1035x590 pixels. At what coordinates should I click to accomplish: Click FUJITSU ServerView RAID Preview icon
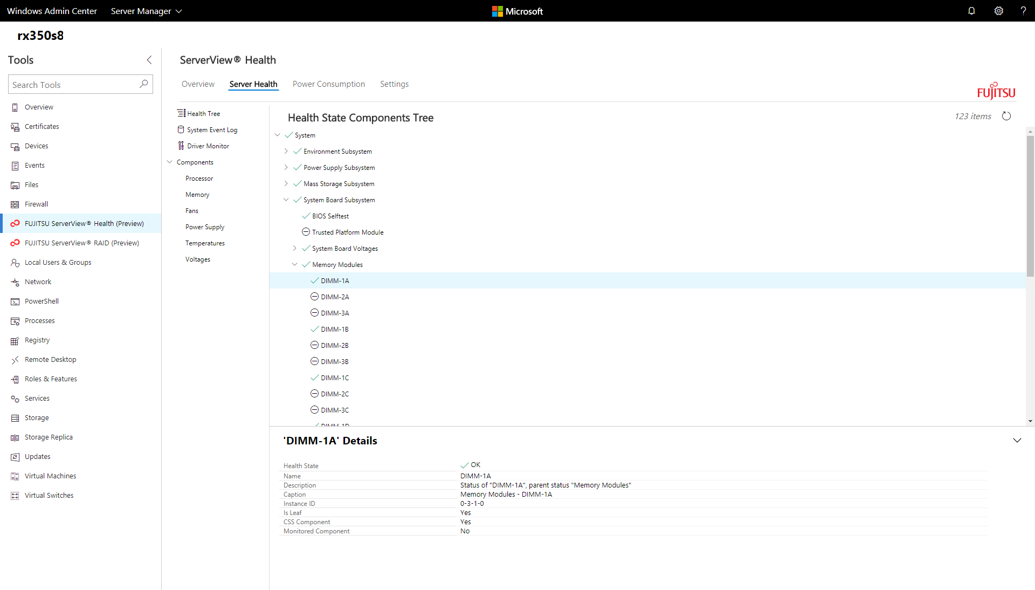click(x=15, y=242)
